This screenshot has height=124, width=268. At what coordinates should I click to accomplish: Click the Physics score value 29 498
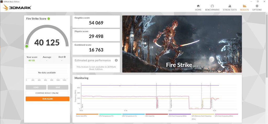coord(96,36)
